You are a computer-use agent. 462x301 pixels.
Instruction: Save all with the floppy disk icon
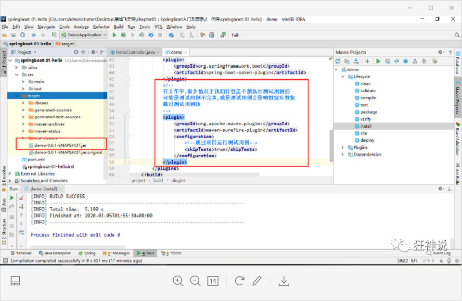(x=13, y=35)
